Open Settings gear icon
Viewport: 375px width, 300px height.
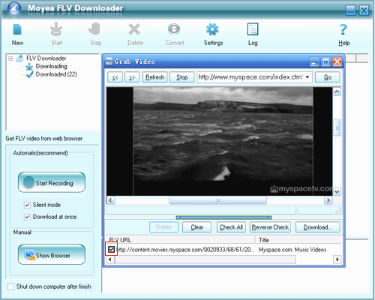pyautogui.click(x=212, y=29)
